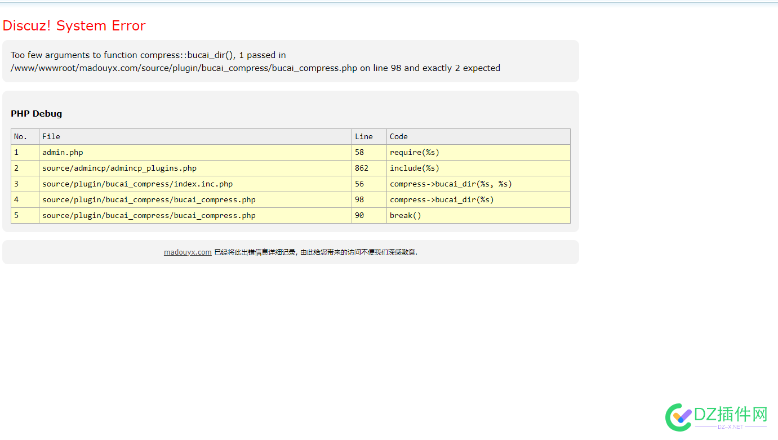778x440 pixels.
Task: Select row number 2 cell
Action: coord(25,168)
